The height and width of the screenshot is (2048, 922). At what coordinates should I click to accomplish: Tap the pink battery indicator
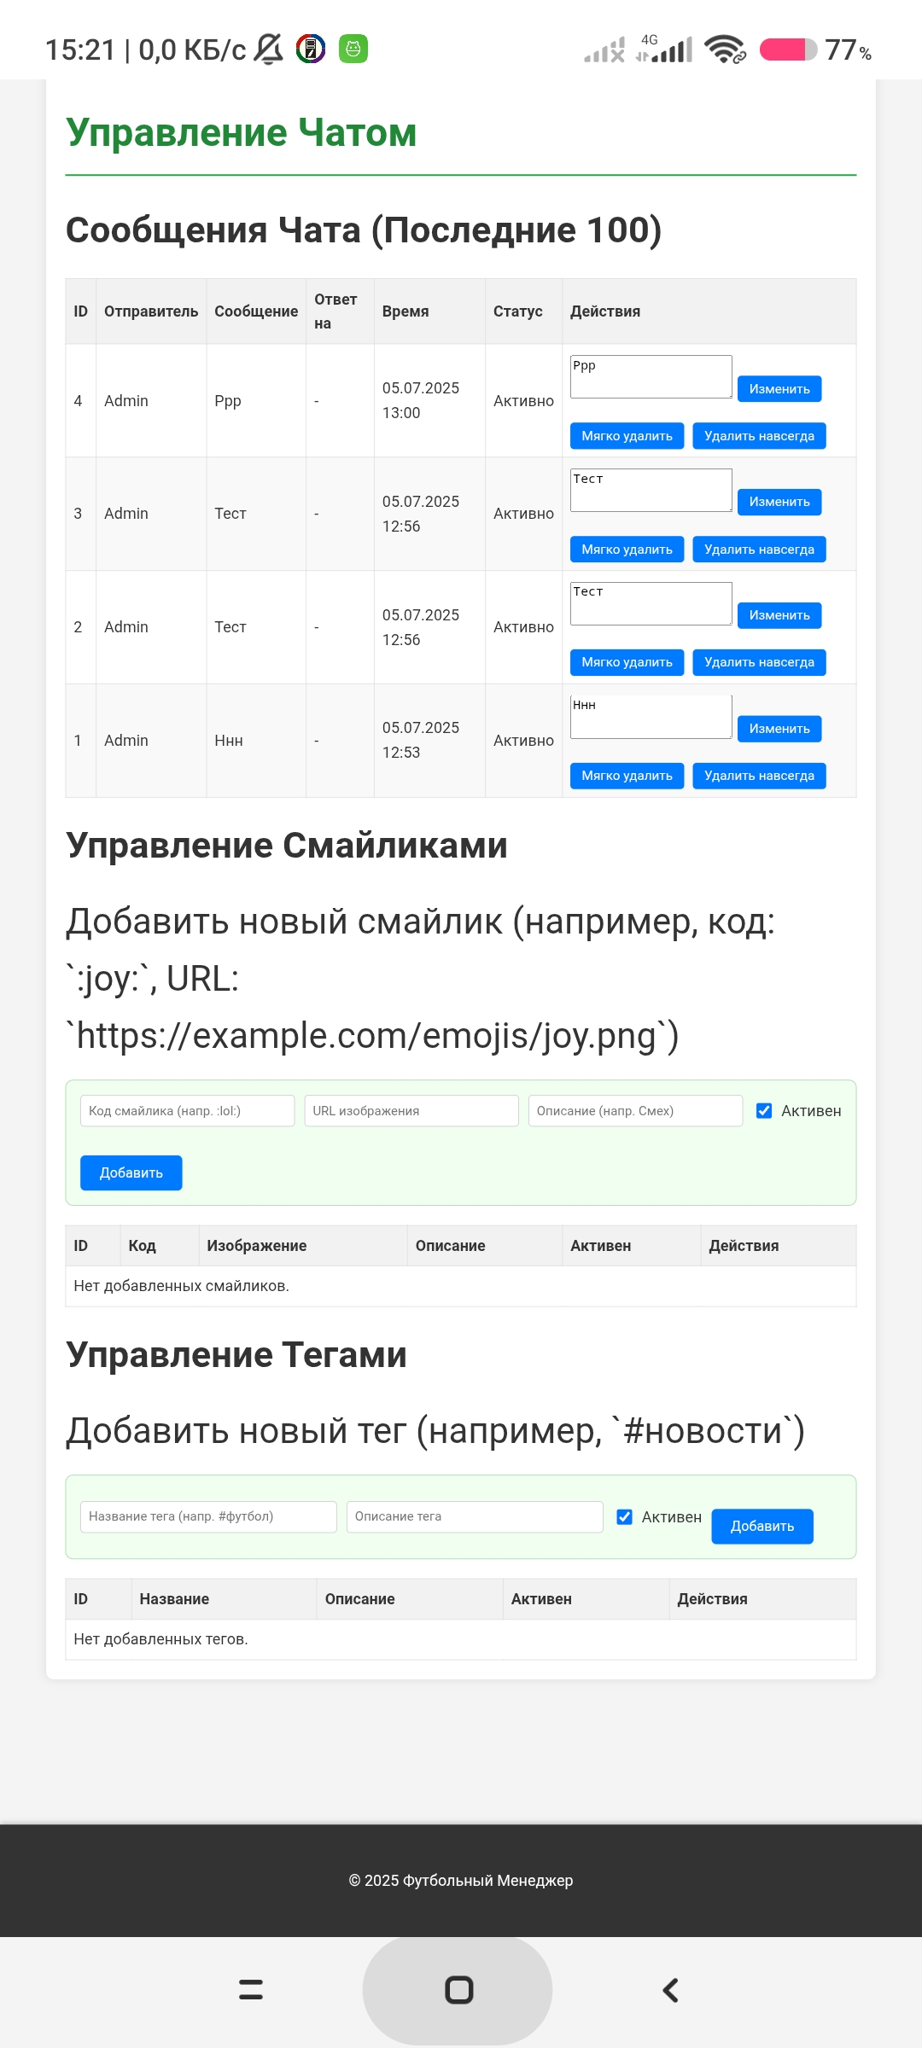point(788,49)
